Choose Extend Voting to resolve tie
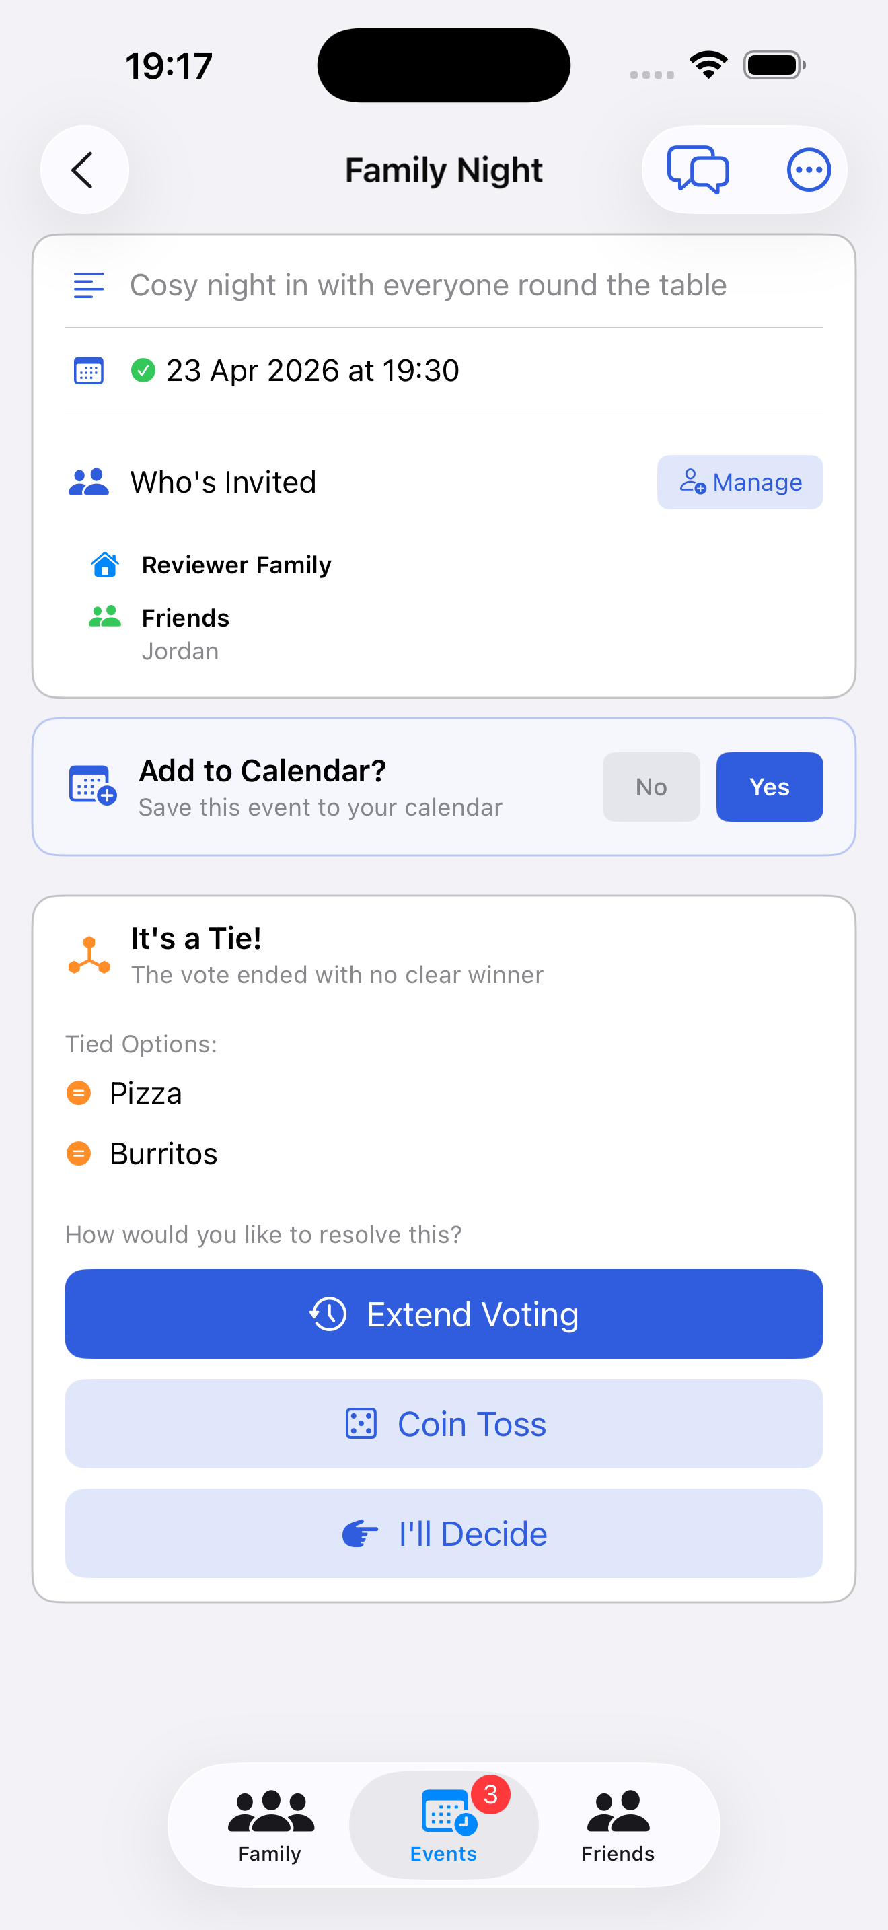 tap(444, 1314)
